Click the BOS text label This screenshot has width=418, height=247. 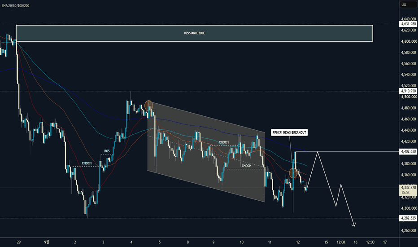pos(107,151)
